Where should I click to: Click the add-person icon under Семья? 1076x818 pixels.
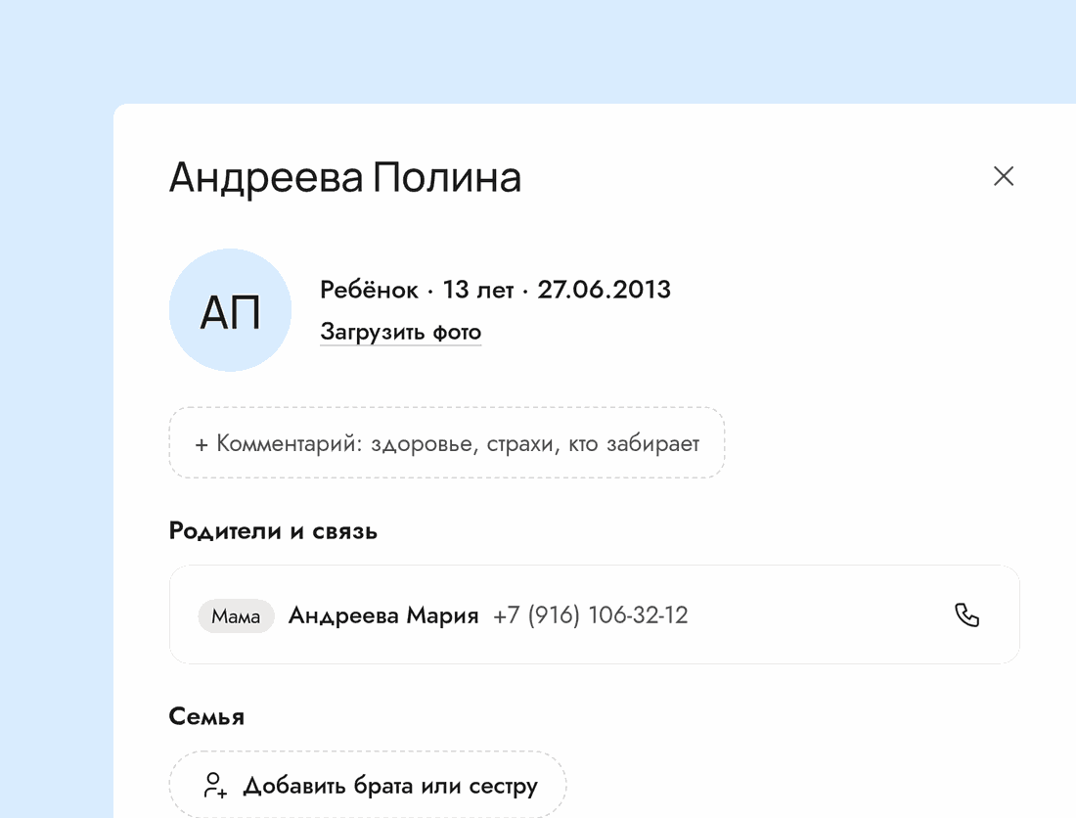click(x=215, y=785)
